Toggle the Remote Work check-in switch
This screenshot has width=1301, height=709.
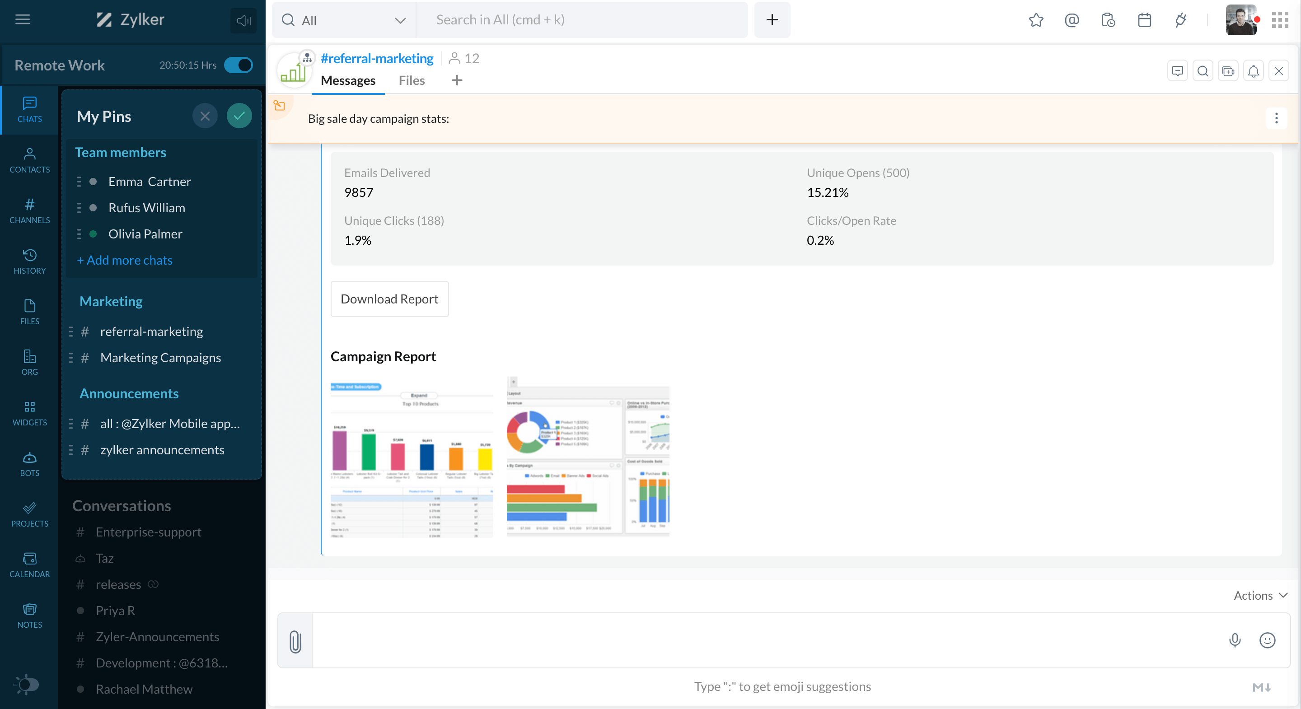coord(239,65)
